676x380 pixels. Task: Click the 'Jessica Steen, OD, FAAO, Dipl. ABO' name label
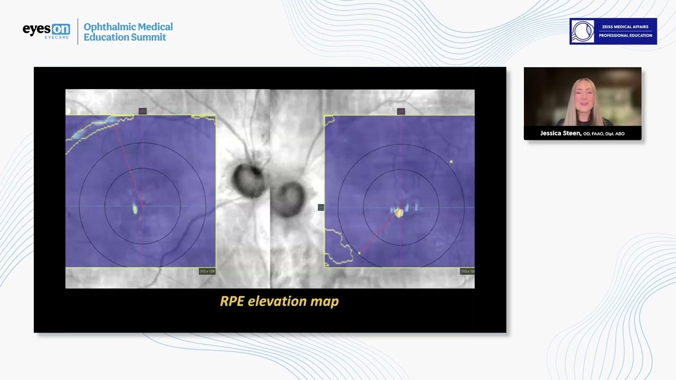[583, 134]
